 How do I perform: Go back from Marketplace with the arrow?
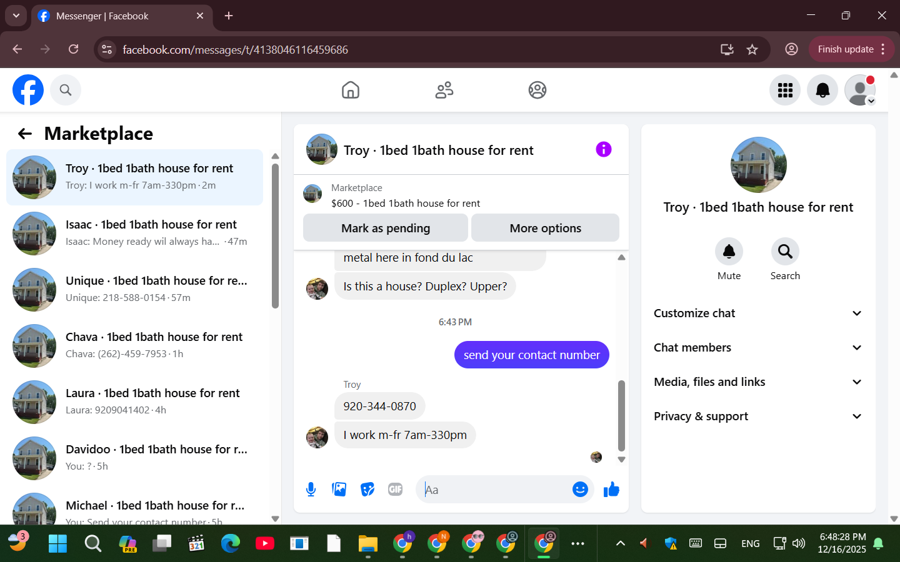point(25,134)
